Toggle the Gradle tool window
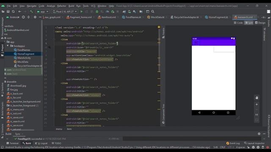Image resolution: width=271 pixels, height=152 pixels. pyautogui.click(x=269, y=22)
